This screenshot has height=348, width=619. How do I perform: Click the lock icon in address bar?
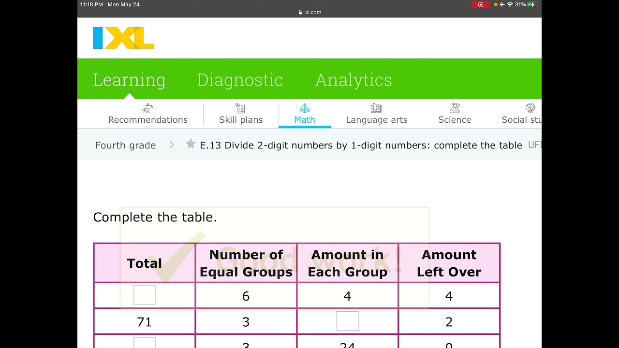(x=300, y=13)
